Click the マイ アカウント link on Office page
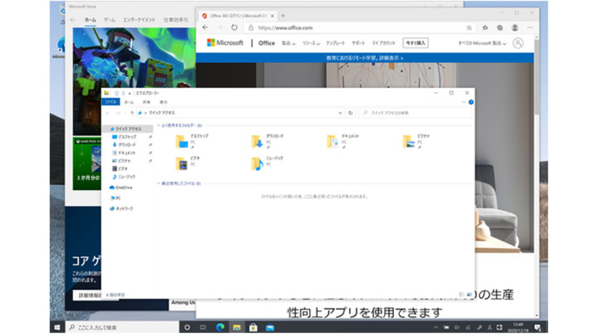This screenshot has height=336, width=597. [x=384, y=43]
